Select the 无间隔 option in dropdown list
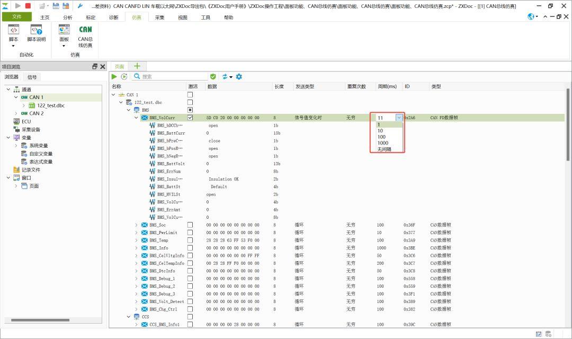Screen dimensions: 572x339 (384, 149)
